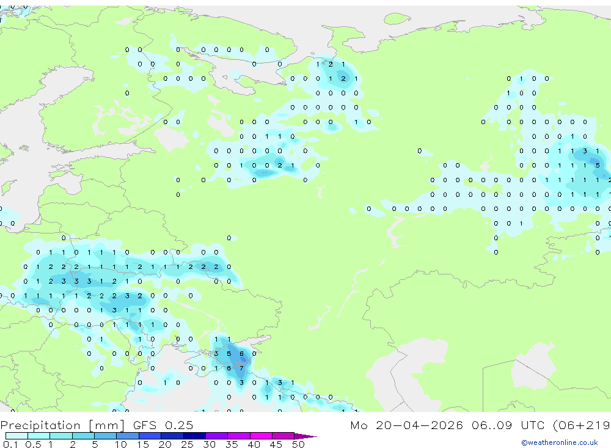Click the '0.5' legend scale label

tap(33, 444)
